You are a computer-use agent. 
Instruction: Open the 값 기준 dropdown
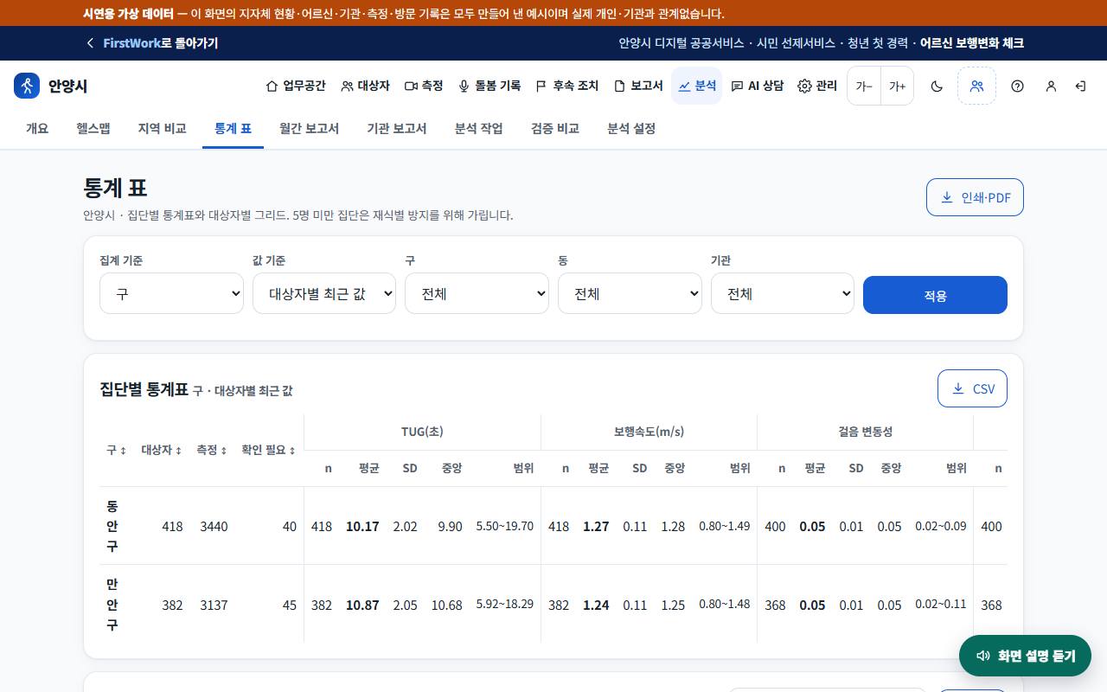pyautogui.click(x=324, y=293)
